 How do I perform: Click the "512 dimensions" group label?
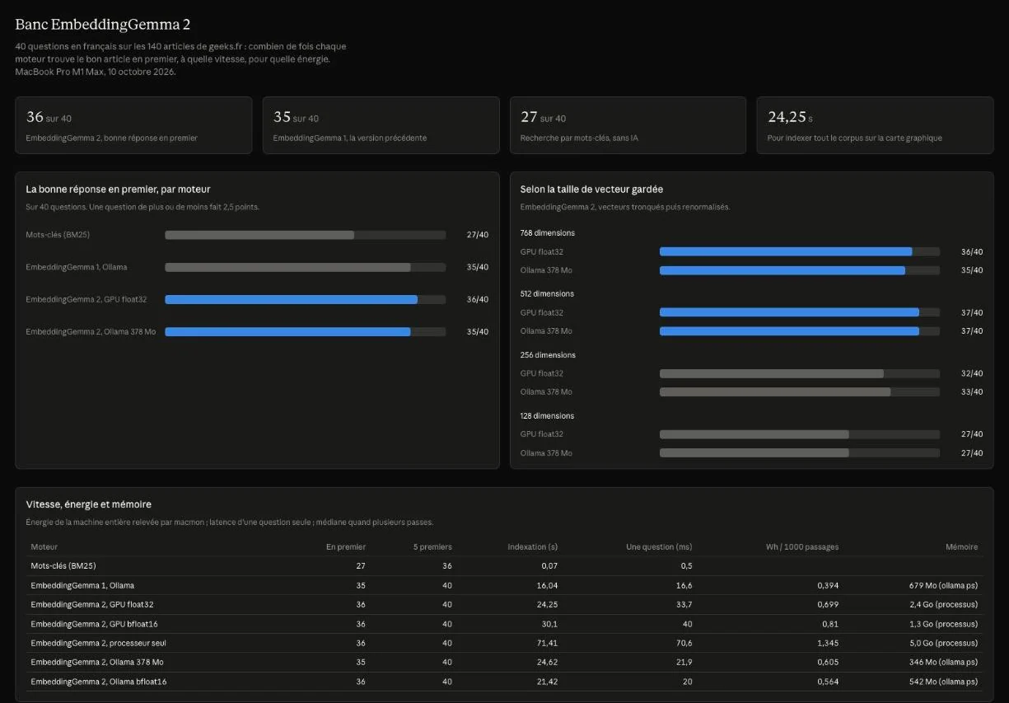(x=548, y=294)
